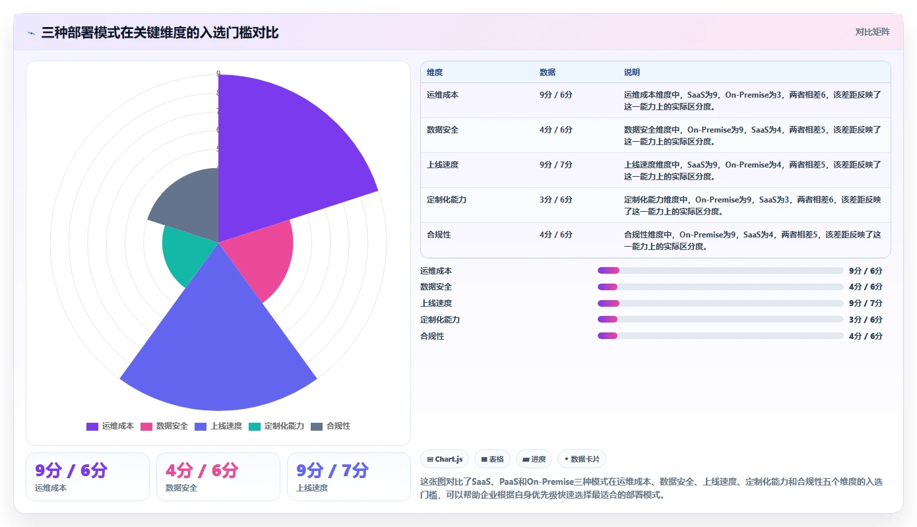Toggle 合规性 legend swatch
The height and width of the screenshot is (527, 917).
pyautogui.click(x=317, y=426)
